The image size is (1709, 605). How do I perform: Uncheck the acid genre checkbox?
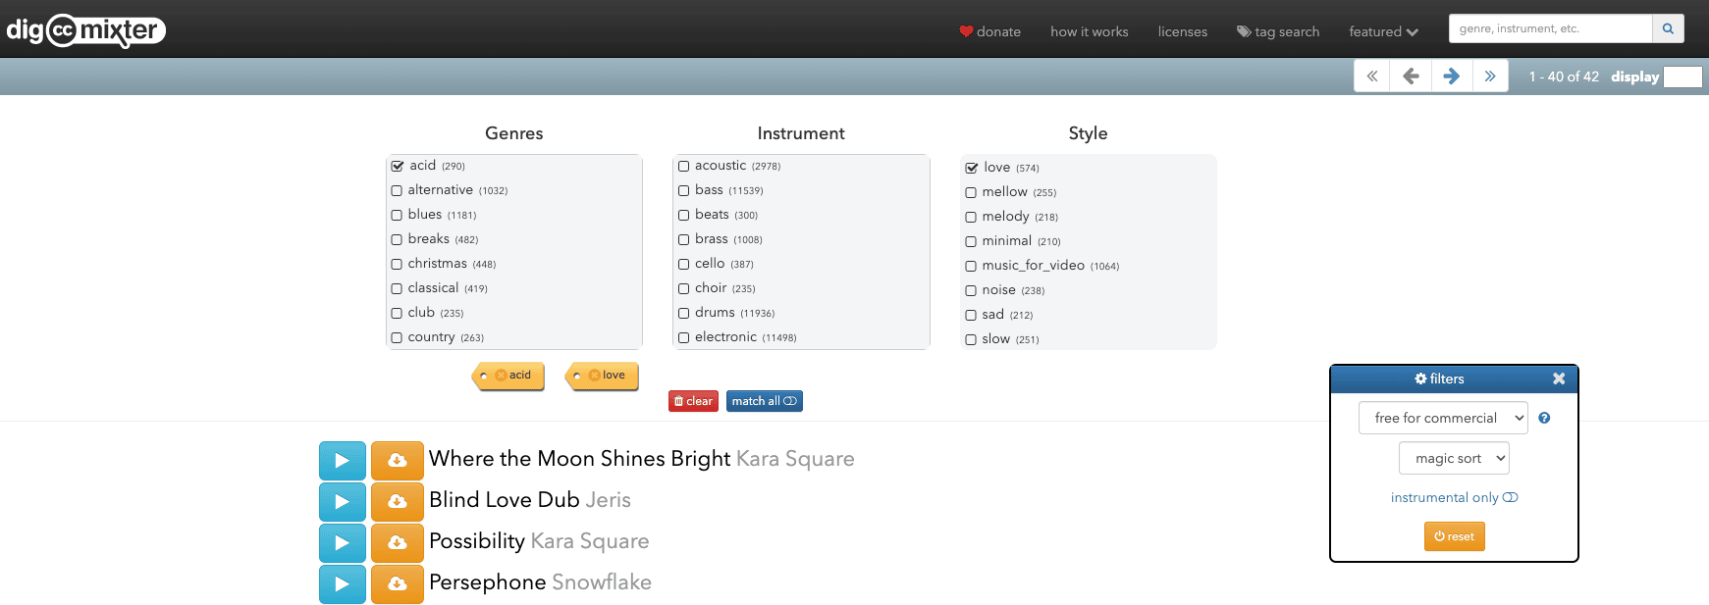pyautogui.click(x=398, y=166)
